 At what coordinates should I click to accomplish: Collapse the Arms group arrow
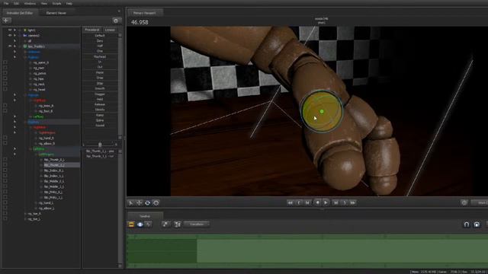pos(14,122)
